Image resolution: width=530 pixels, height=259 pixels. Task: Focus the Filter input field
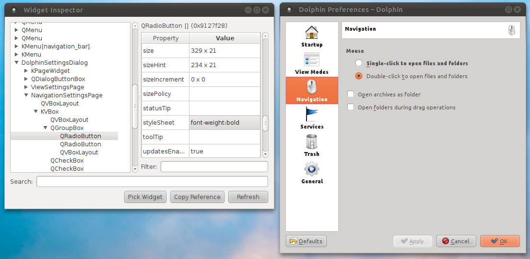(214, 167)
